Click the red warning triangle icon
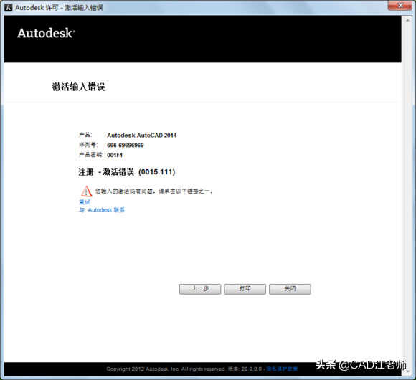Screen dimensions: 416x380 click(x=86, y=191)
